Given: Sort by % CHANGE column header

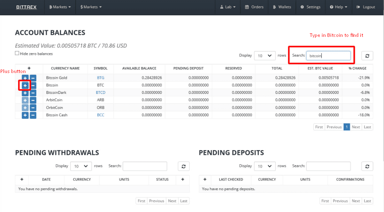Looking at the screenshot, I should click(357, 68).
